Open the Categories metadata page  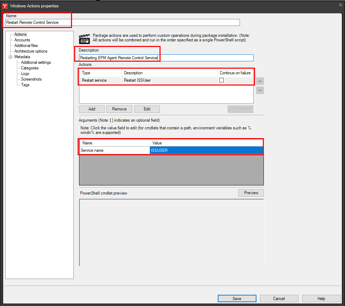(30, 68)
